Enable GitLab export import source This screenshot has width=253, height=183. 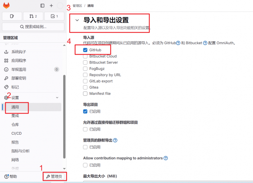(x=85, y=81)
